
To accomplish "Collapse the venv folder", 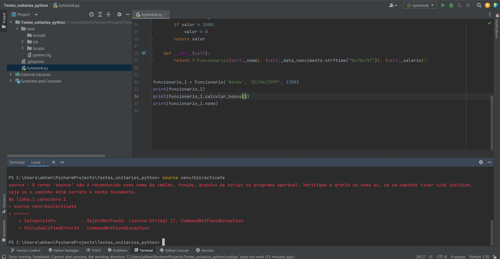I will [x=17, y=29].
